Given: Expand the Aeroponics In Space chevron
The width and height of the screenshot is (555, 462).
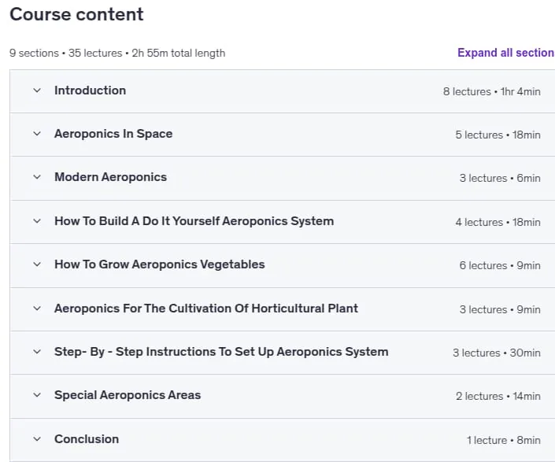Looking at the screenshot, I should coord(37,134).
